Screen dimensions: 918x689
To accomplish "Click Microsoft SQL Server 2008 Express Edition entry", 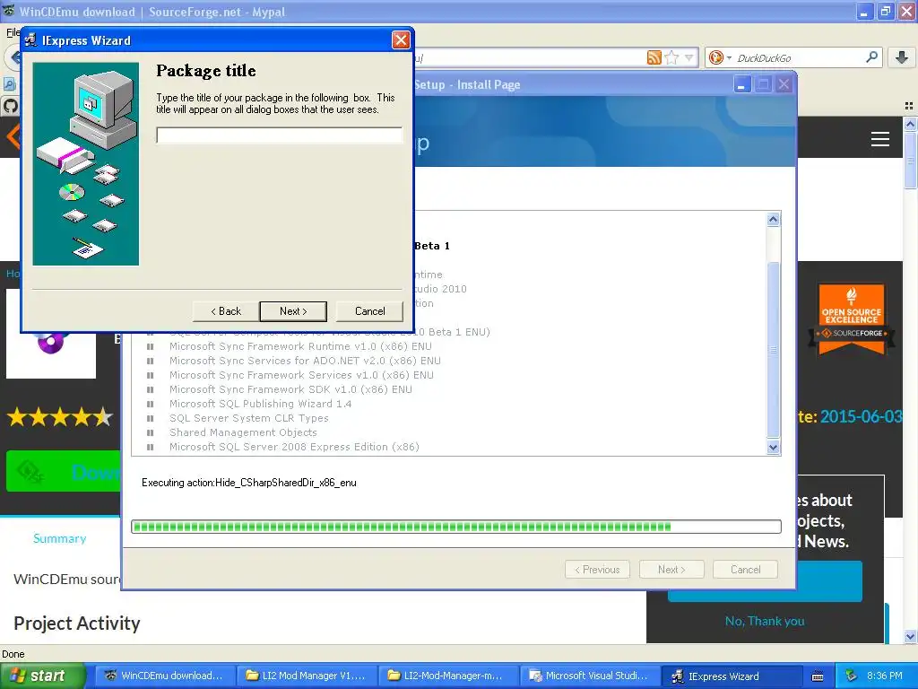I will 294,447.
